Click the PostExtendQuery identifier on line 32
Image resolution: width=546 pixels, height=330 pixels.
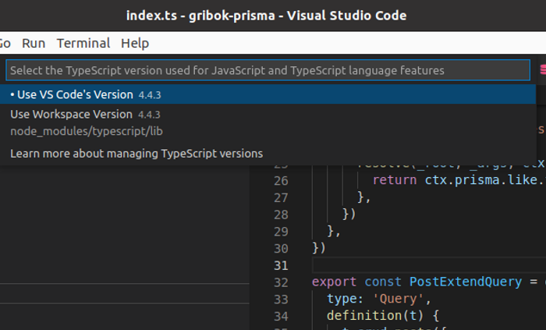466,282
